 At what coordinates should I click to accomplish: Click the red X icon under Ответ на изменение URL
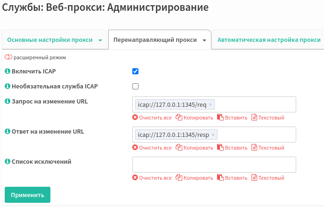(135, 148)
